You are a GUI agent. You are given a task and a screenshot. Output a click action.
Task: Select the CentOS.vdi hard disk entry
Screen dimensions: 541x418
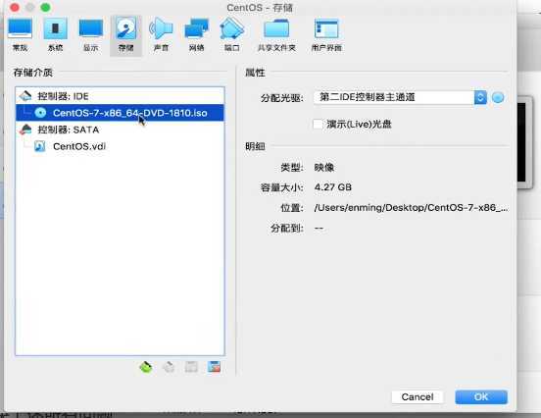[120, 146]
